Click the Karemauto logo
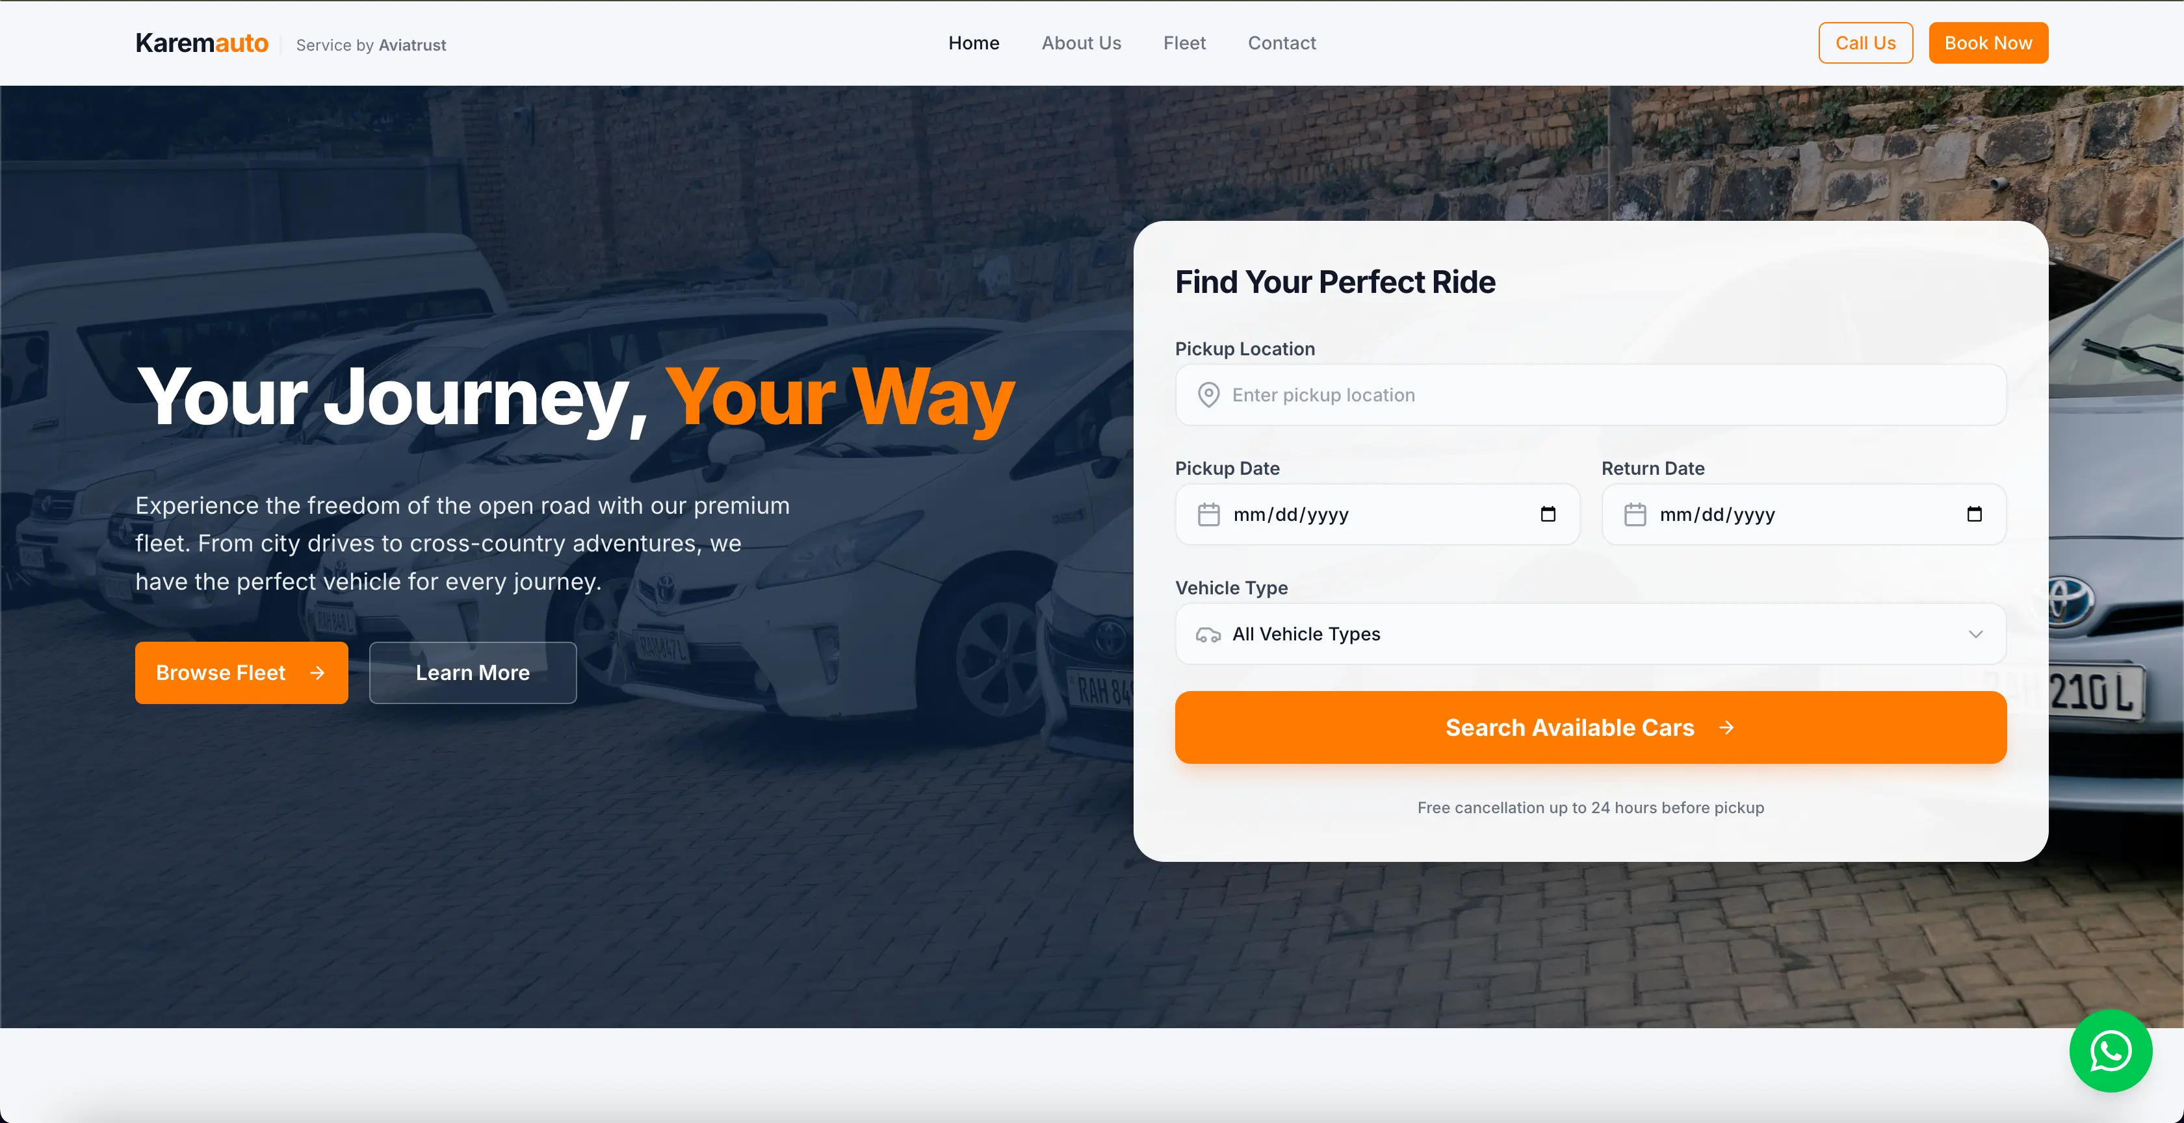 click(x=201, y=43)
